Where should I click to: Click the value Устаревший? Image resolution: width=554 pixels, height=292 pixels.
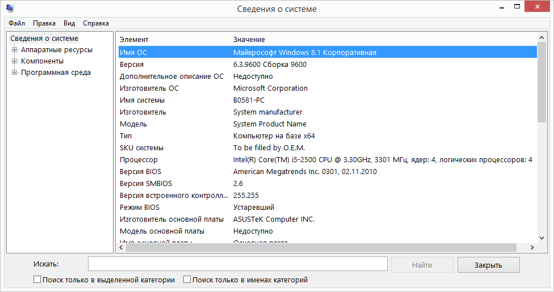click(254, 208)
